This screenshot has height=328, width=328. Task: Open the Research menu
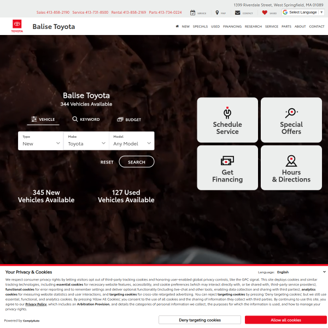coord(253,27)
